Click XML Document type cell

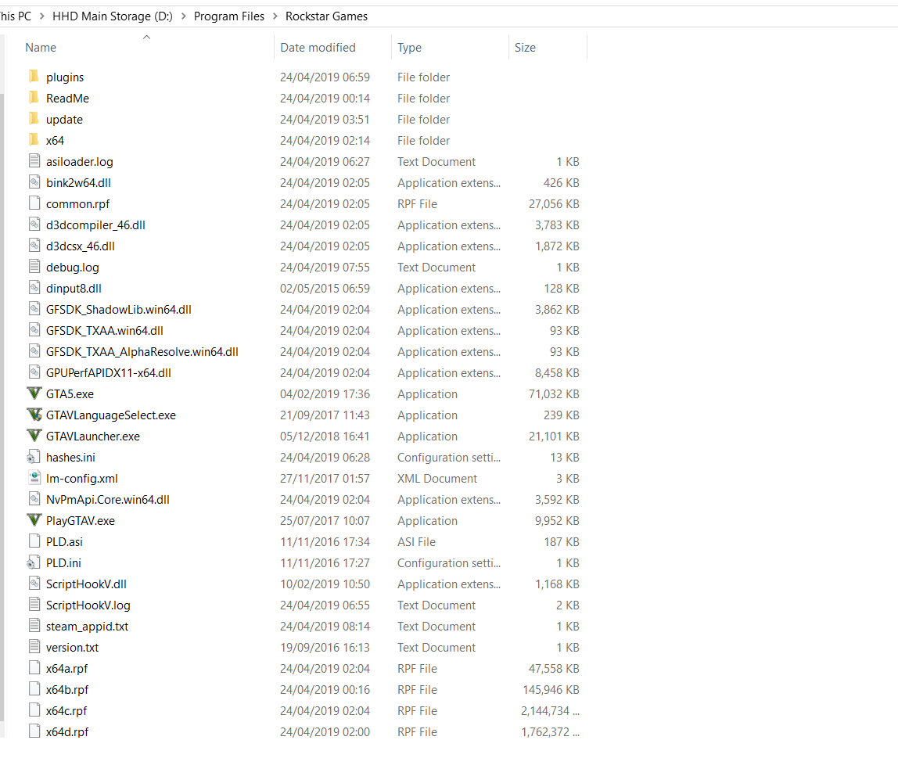tap(437, 479)
